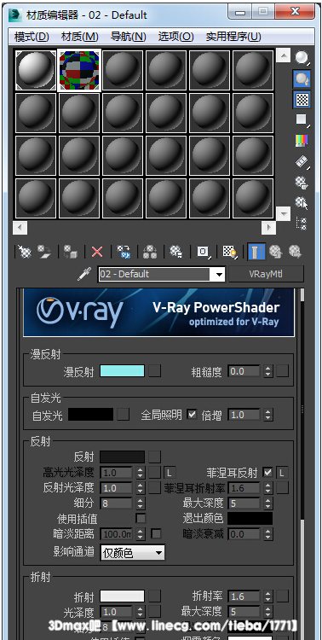Click the eyedropper pick material icon

click(85, 274)
